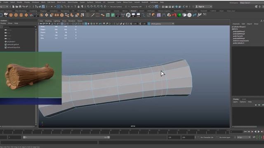Click the log reference image thumbnail
Viewport: 264px width, 148px height.
pyautogui.click(x=31, y=75)
